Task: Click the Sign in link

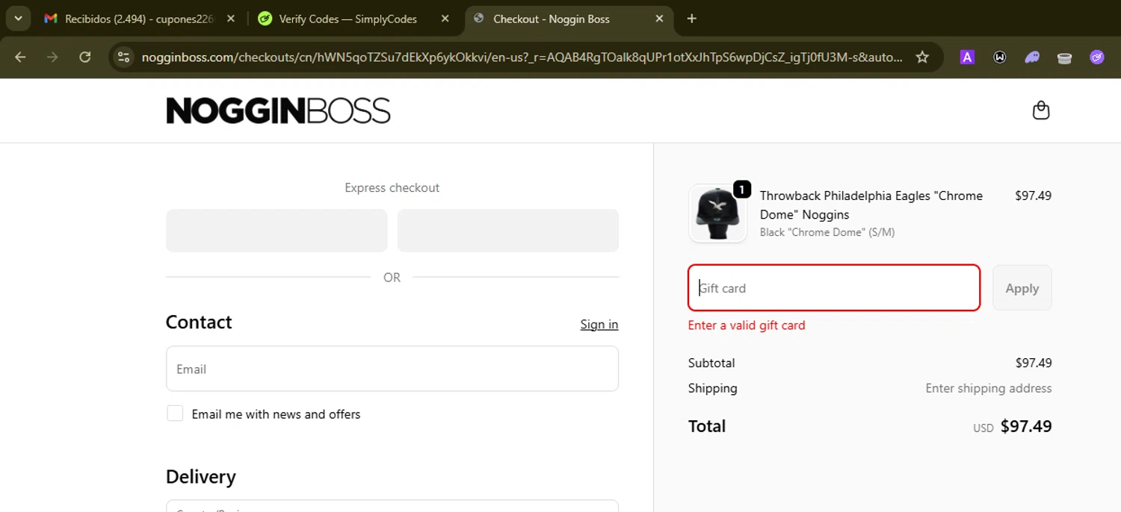Action: [599, 324]
